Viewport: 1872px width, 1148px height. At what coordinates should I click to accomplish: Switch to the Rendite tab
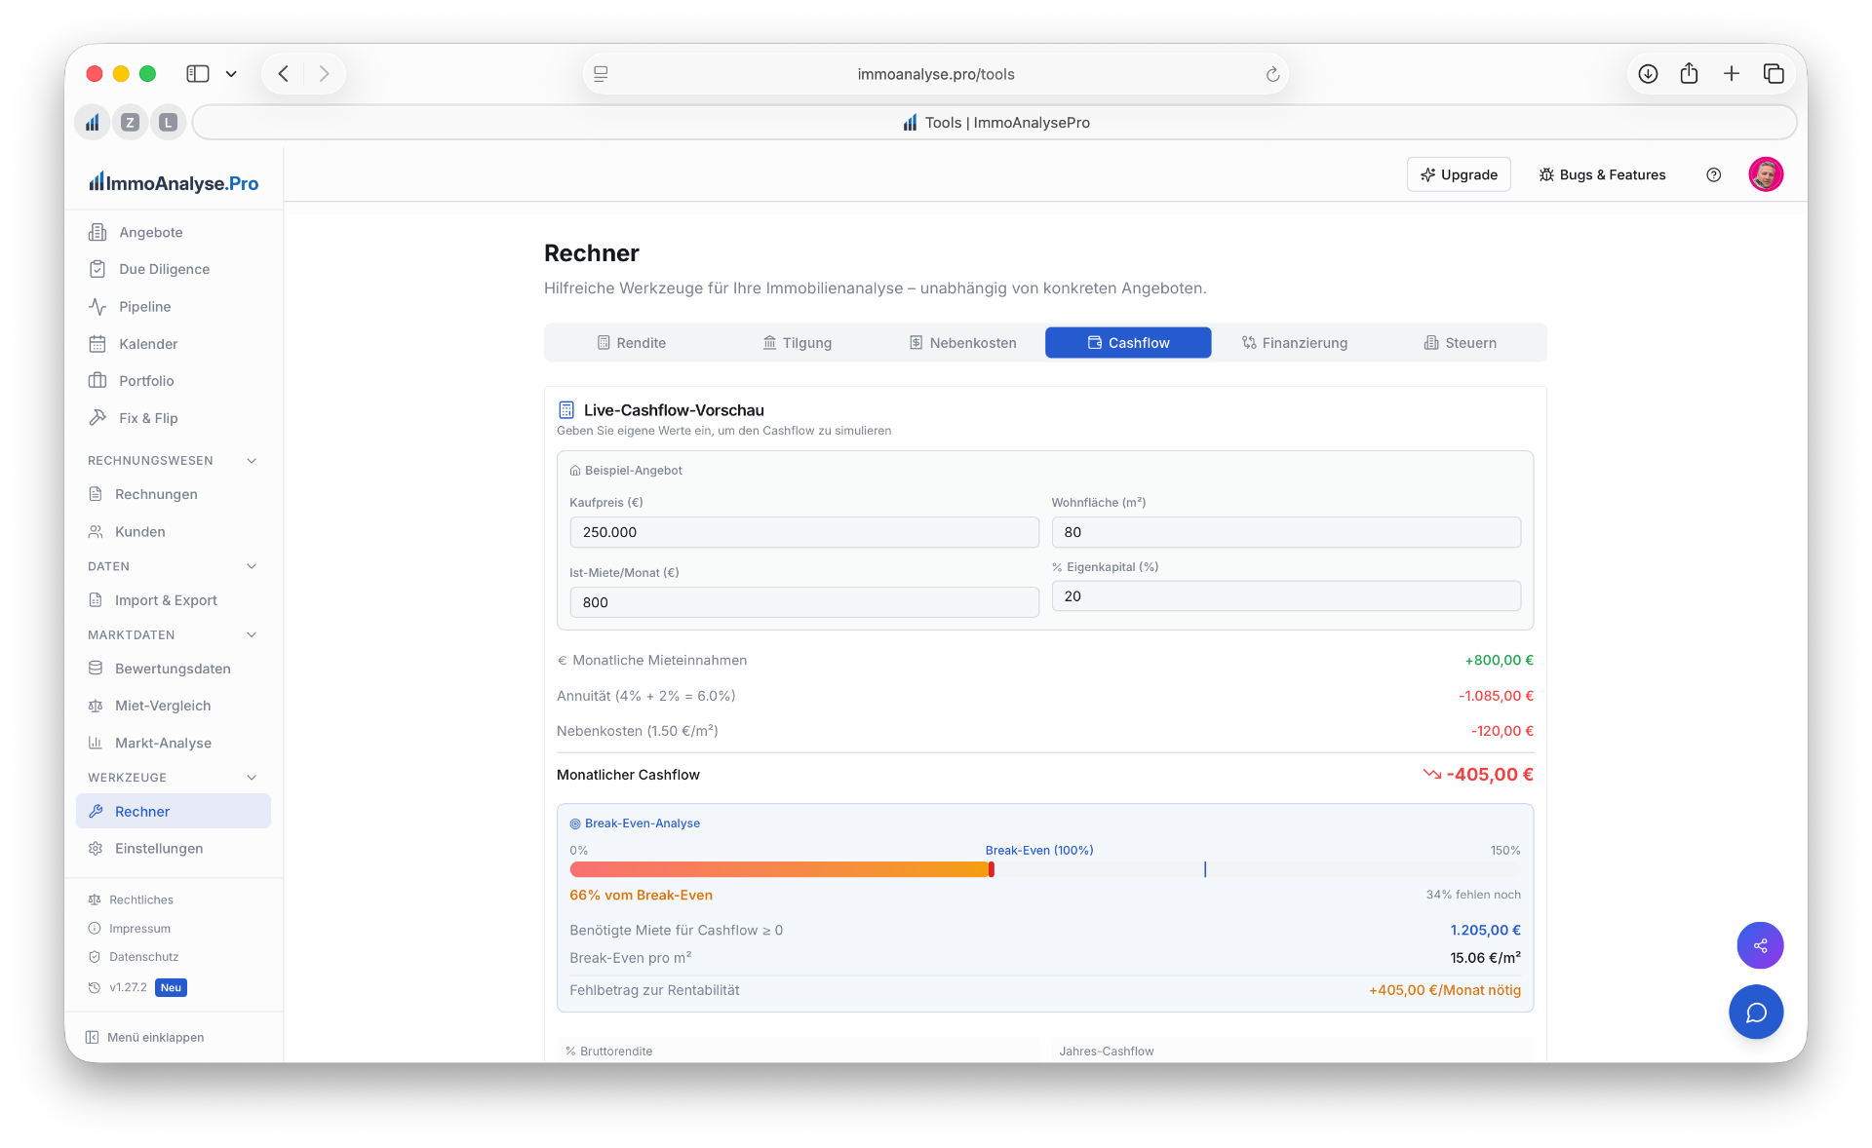(x=631, y=343)
